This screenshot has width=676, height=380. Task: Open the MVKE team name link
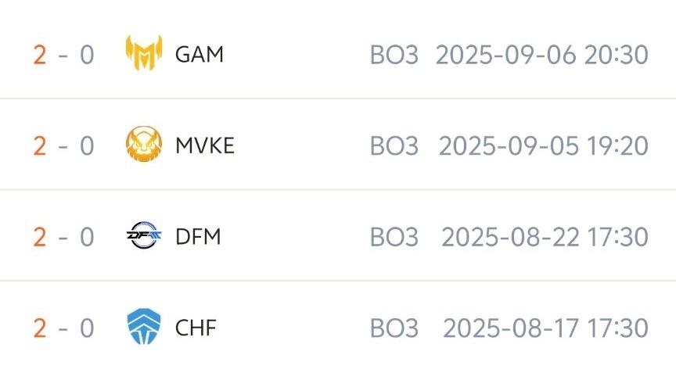205,145
